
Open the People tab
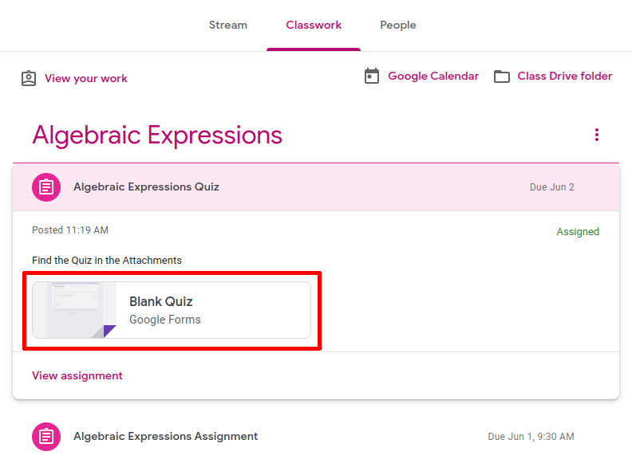point(398,25)
